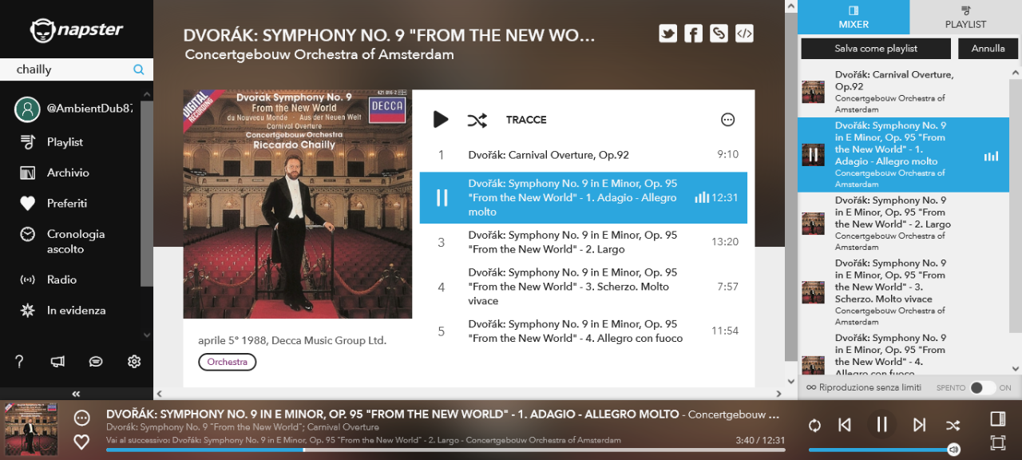This screenshot has height=460, width=1022.
Task: Click the chailly search input field
Action: (72, 69)
